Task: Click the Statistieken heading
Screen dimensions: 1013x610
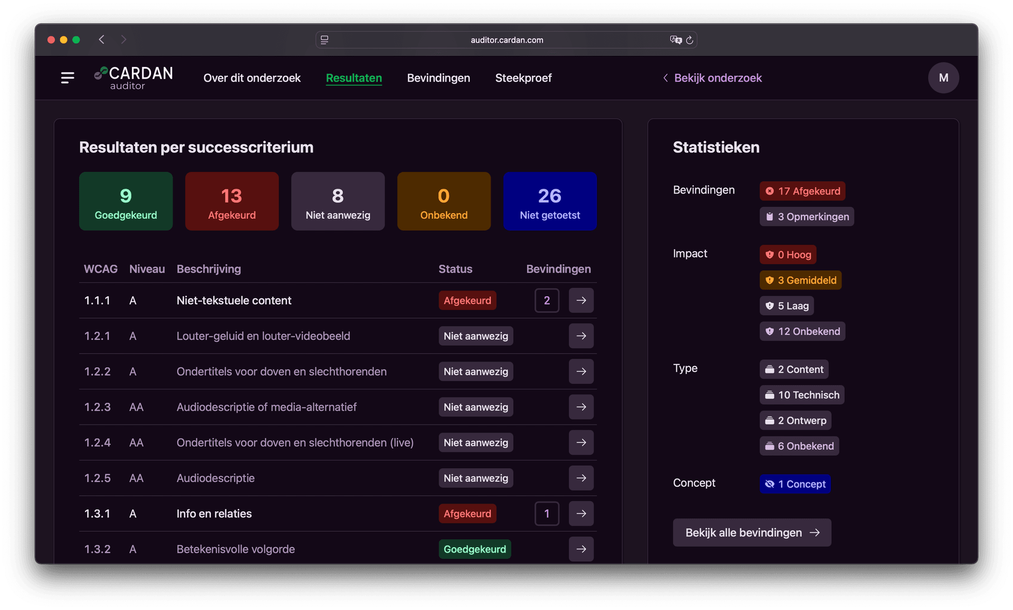Action: pos(716,147)
